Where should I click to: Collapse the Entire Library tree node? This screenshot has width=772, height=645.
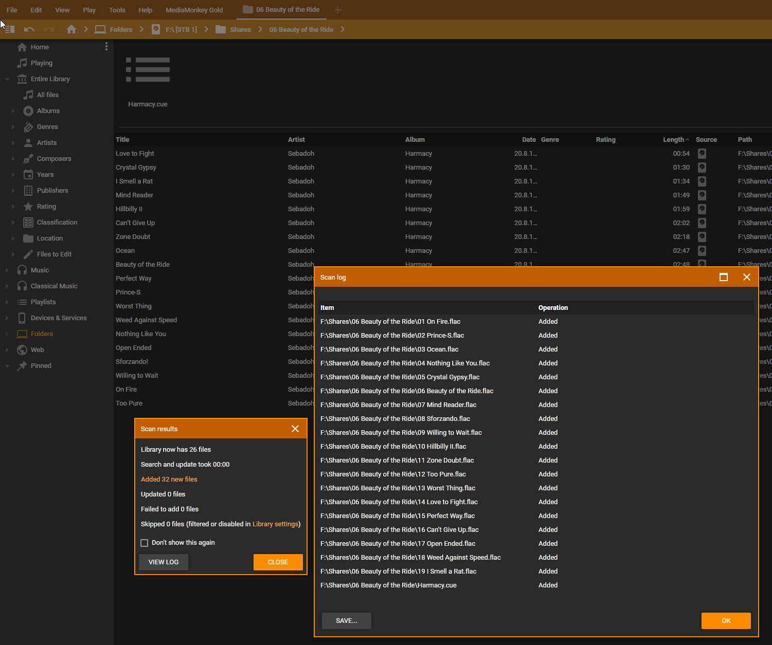click(7, 79)
